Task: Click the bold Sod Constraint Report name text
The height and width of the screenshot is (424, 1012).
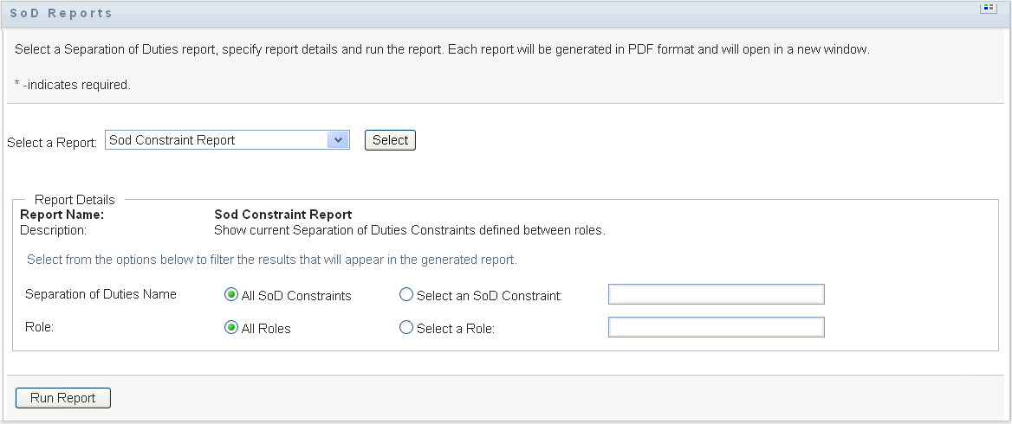Action: [x=282, y=215]
